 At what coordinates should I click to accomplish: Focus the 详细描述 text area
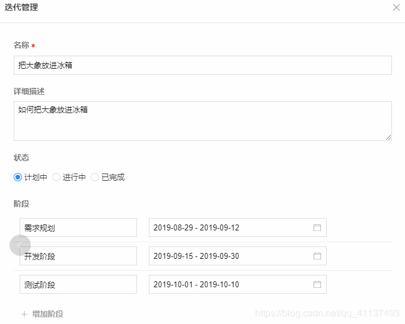203,121
